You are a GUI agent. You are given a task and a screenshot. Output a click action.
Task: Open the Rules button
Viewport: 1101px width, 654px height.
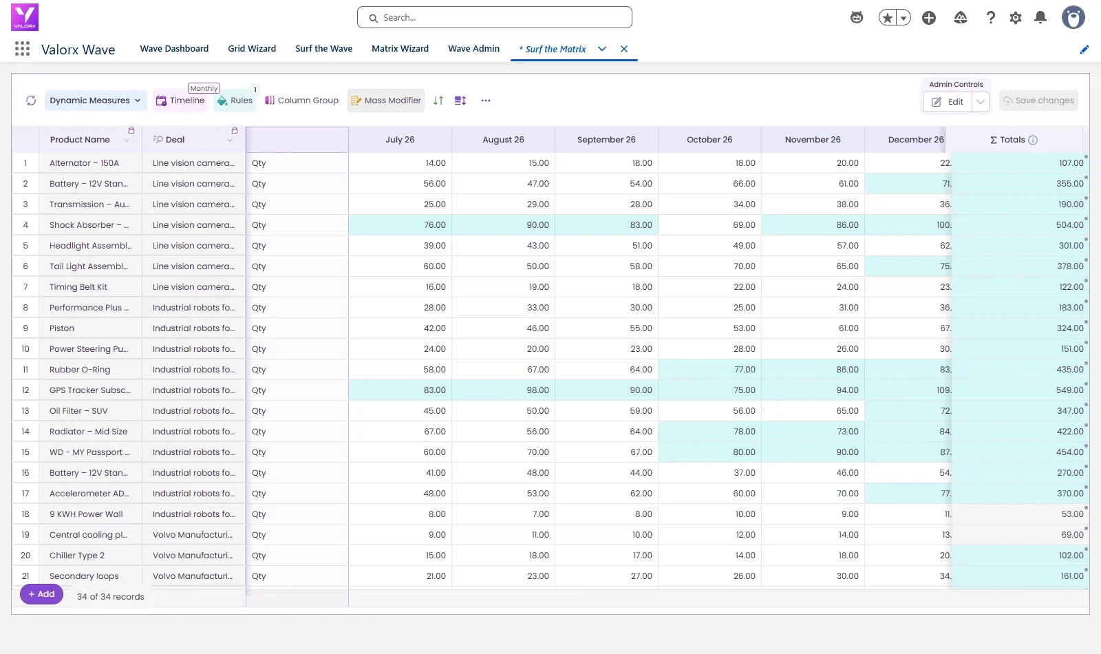235,101
